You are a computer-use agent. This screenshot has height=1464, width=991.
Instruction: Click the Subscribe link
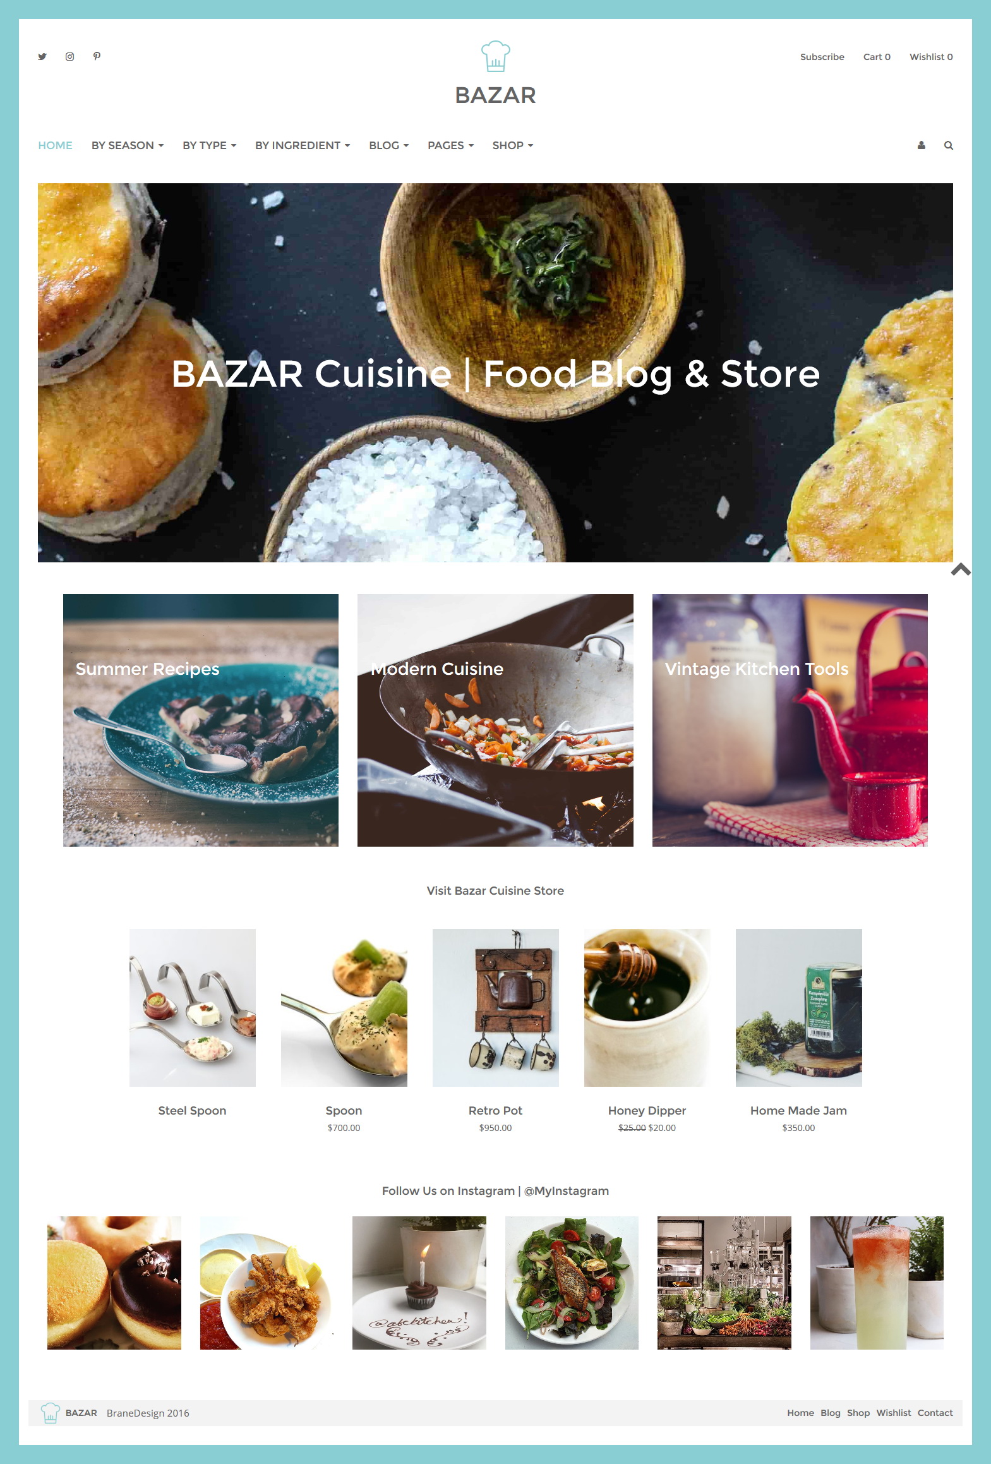point(822,57)
